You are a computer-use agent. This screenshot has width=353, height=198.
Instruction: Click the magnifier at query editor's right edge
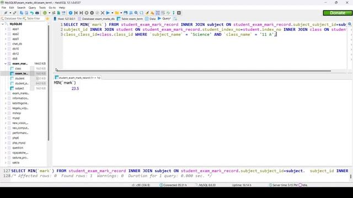[350, 24]
